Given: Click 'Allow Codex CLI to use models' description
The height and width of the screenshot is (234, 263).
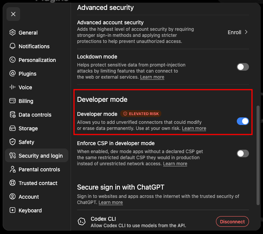Looking at the screenshot, I should (139, 225).
